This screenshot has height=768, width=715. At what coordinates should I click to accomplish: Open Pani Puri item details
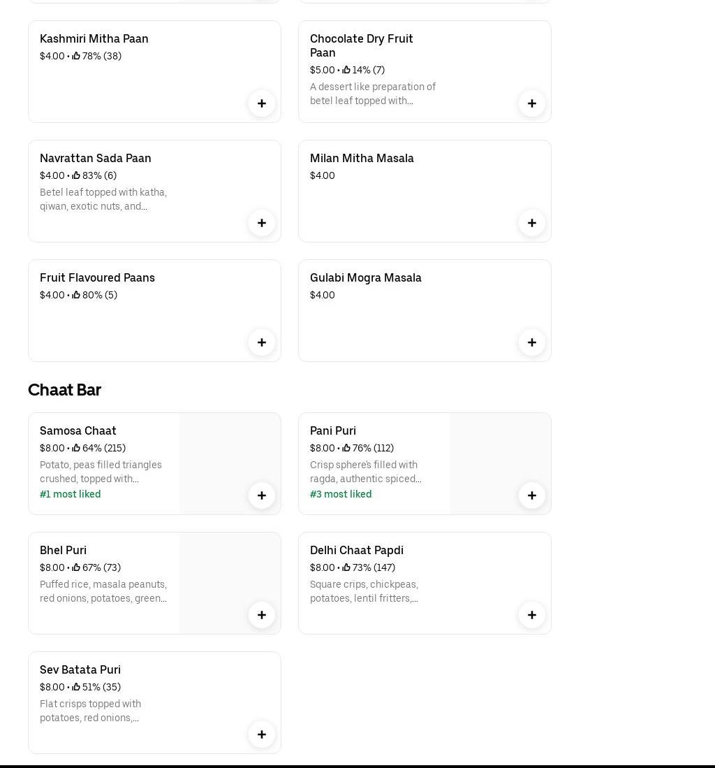333,430
